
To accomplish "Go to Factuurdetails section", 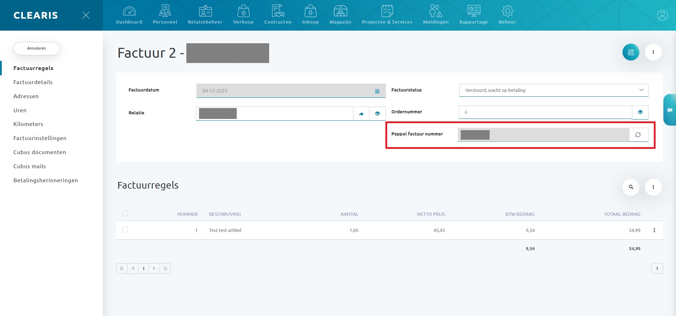I will coord(33,82).
